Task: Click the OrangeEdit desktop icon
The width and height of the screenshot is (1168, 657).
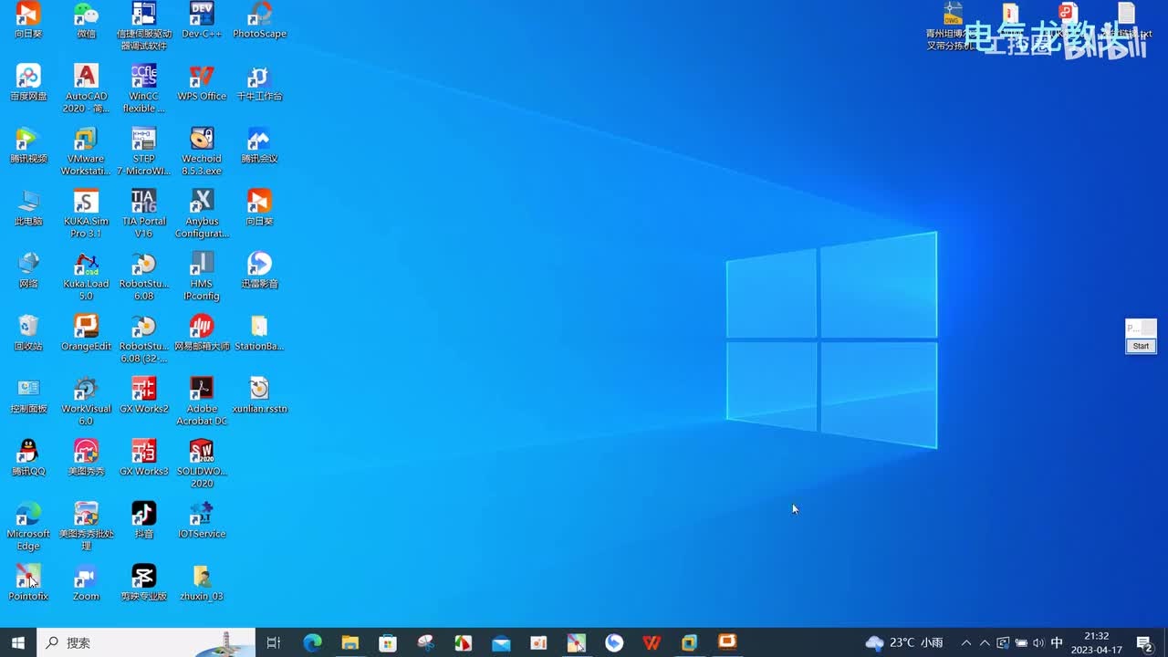Action: coord(86,333)
